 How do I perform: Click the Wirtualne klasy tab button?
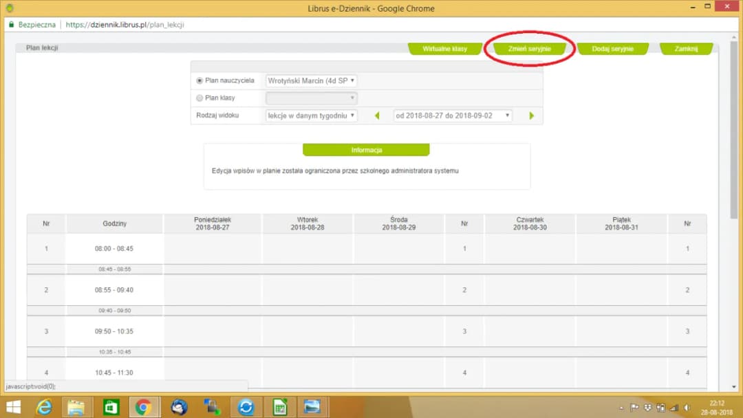445,49
